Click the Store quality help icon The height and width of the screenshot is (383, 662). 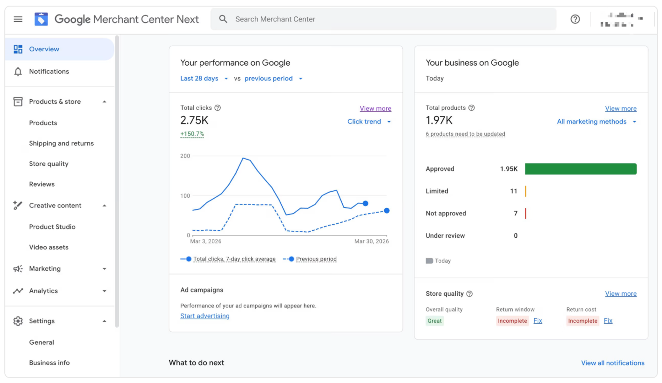(469, 294)
